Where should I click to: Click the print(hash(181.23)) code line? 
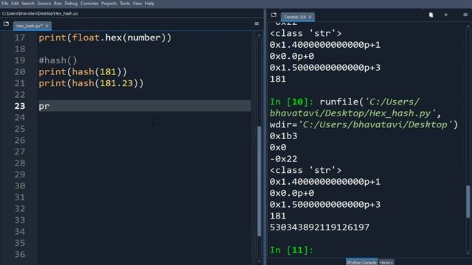pos(91,83)
